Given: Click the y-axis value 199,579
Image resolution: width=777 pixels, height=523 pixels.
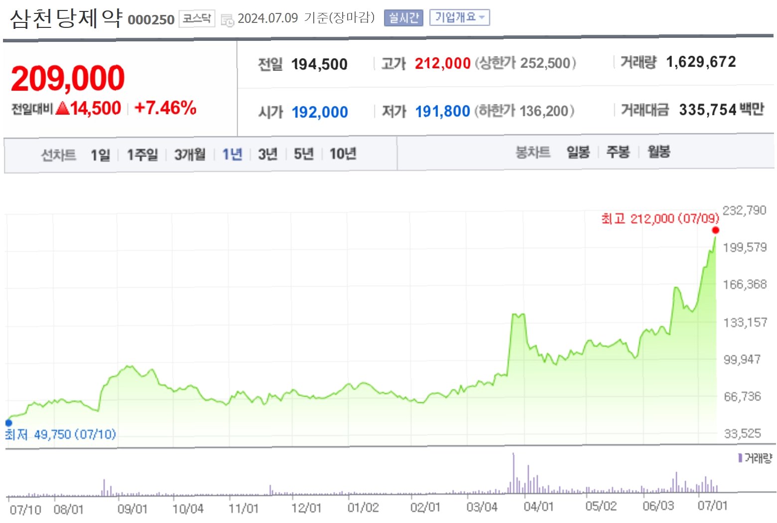Looking at the screenshot, I should (x=745, y=247).
